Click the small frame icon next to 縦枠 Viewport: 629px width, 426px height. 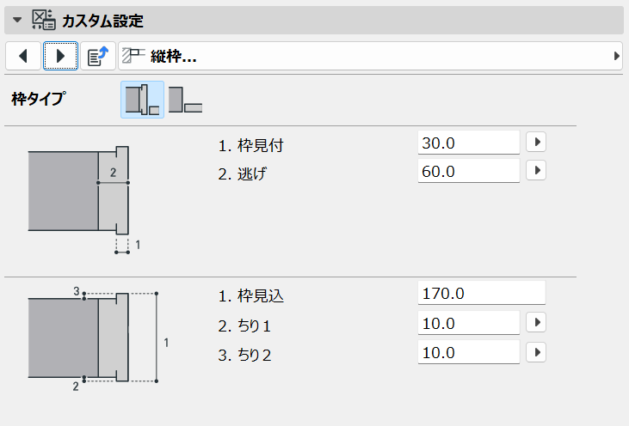click(133, 56)
